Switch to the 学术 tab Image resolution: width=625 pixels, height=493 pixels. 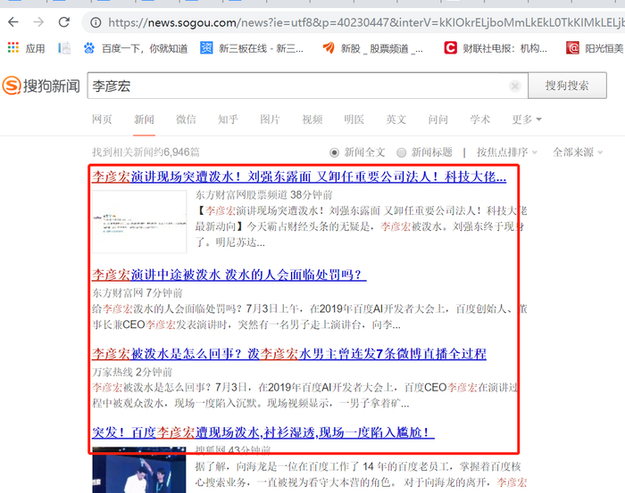click(x=480, y=119)
